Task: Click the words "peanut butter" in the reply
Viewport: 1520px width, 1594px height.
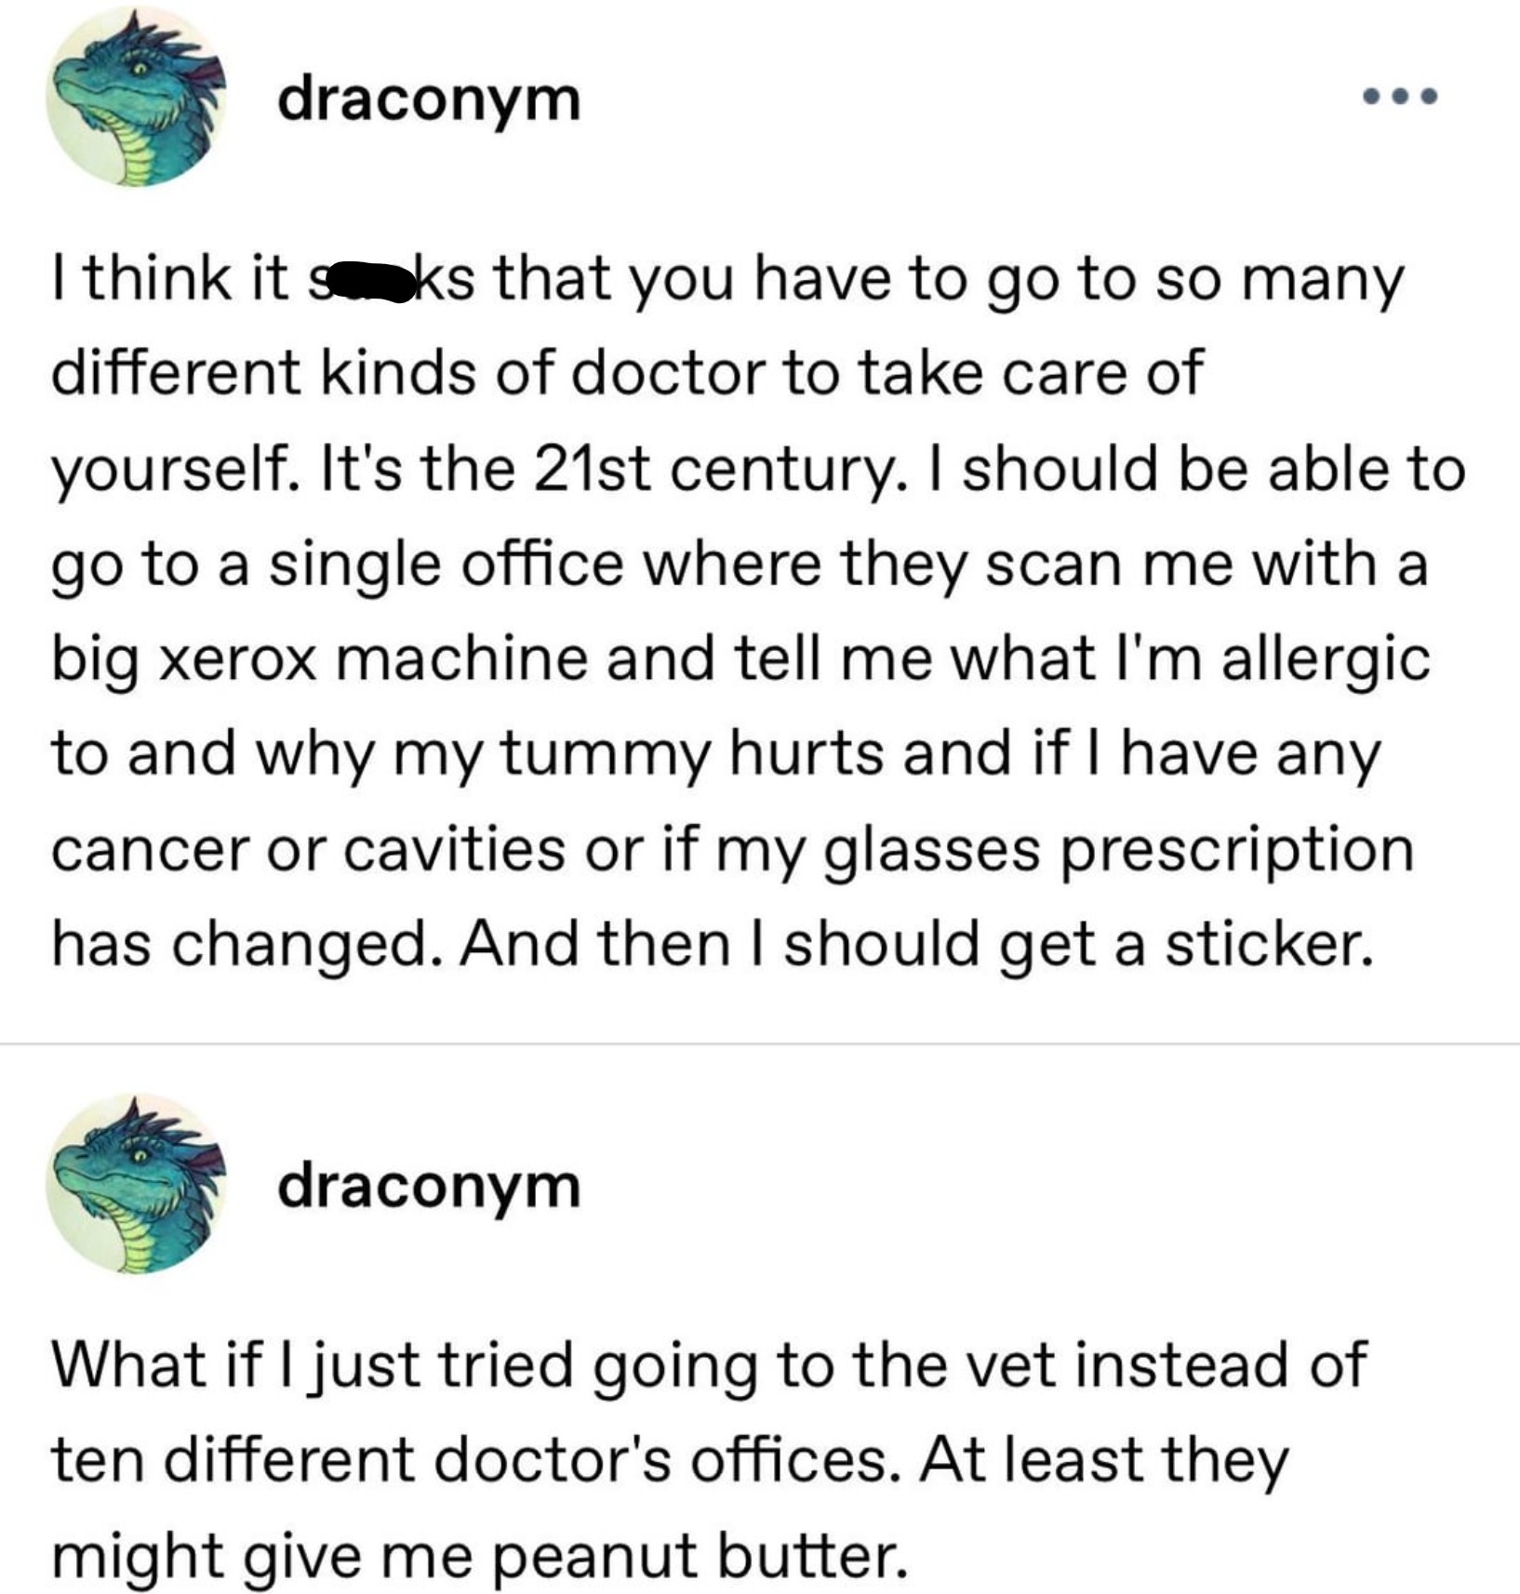Action: pos(696,1555)
